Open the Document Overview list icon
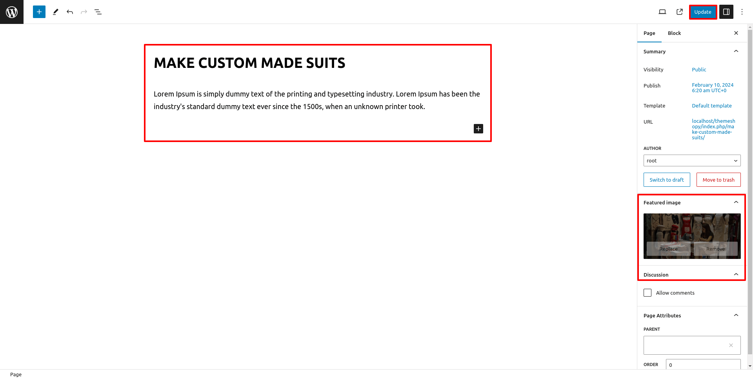The height and width of the screenshot is (379, 753). [x=98, y=12]
